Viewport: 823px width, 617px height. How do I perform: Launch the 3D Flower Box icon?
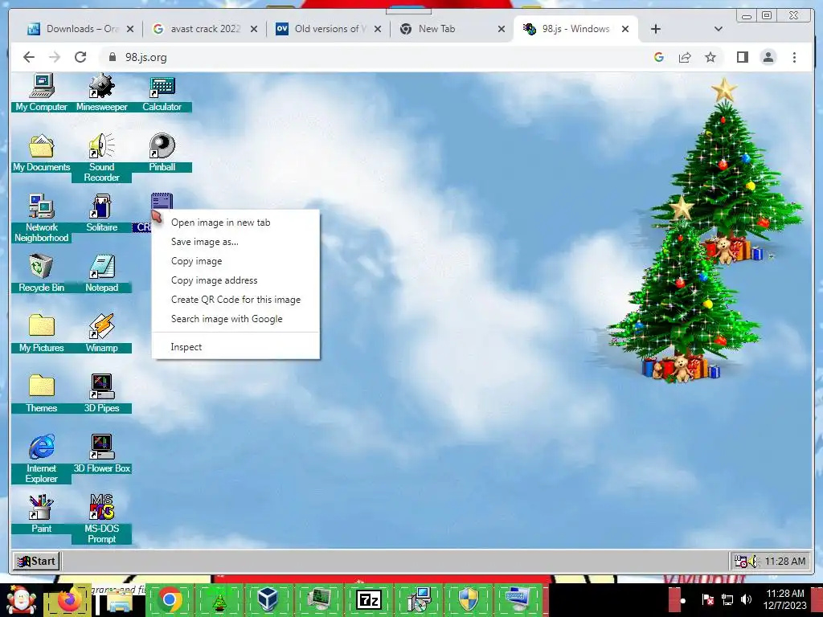tap(102, 455)
